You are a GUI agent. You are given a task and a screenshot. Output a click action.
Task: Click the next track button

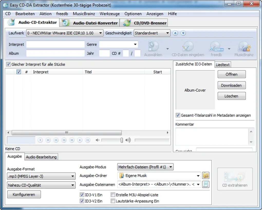[x=72, y=140]
